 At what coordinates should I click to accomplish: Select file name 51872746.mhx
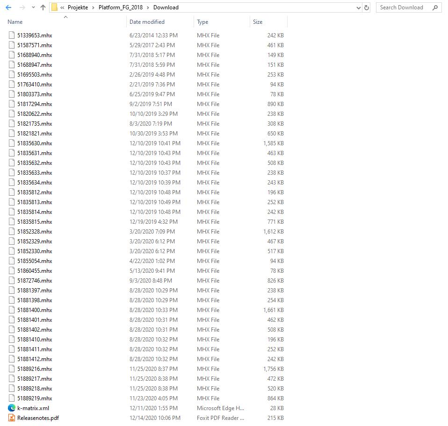tap(35, 280)
